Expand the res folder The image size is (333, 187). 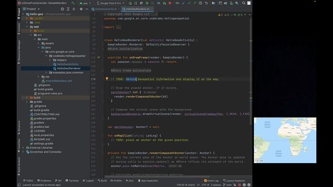pos(39,77)
